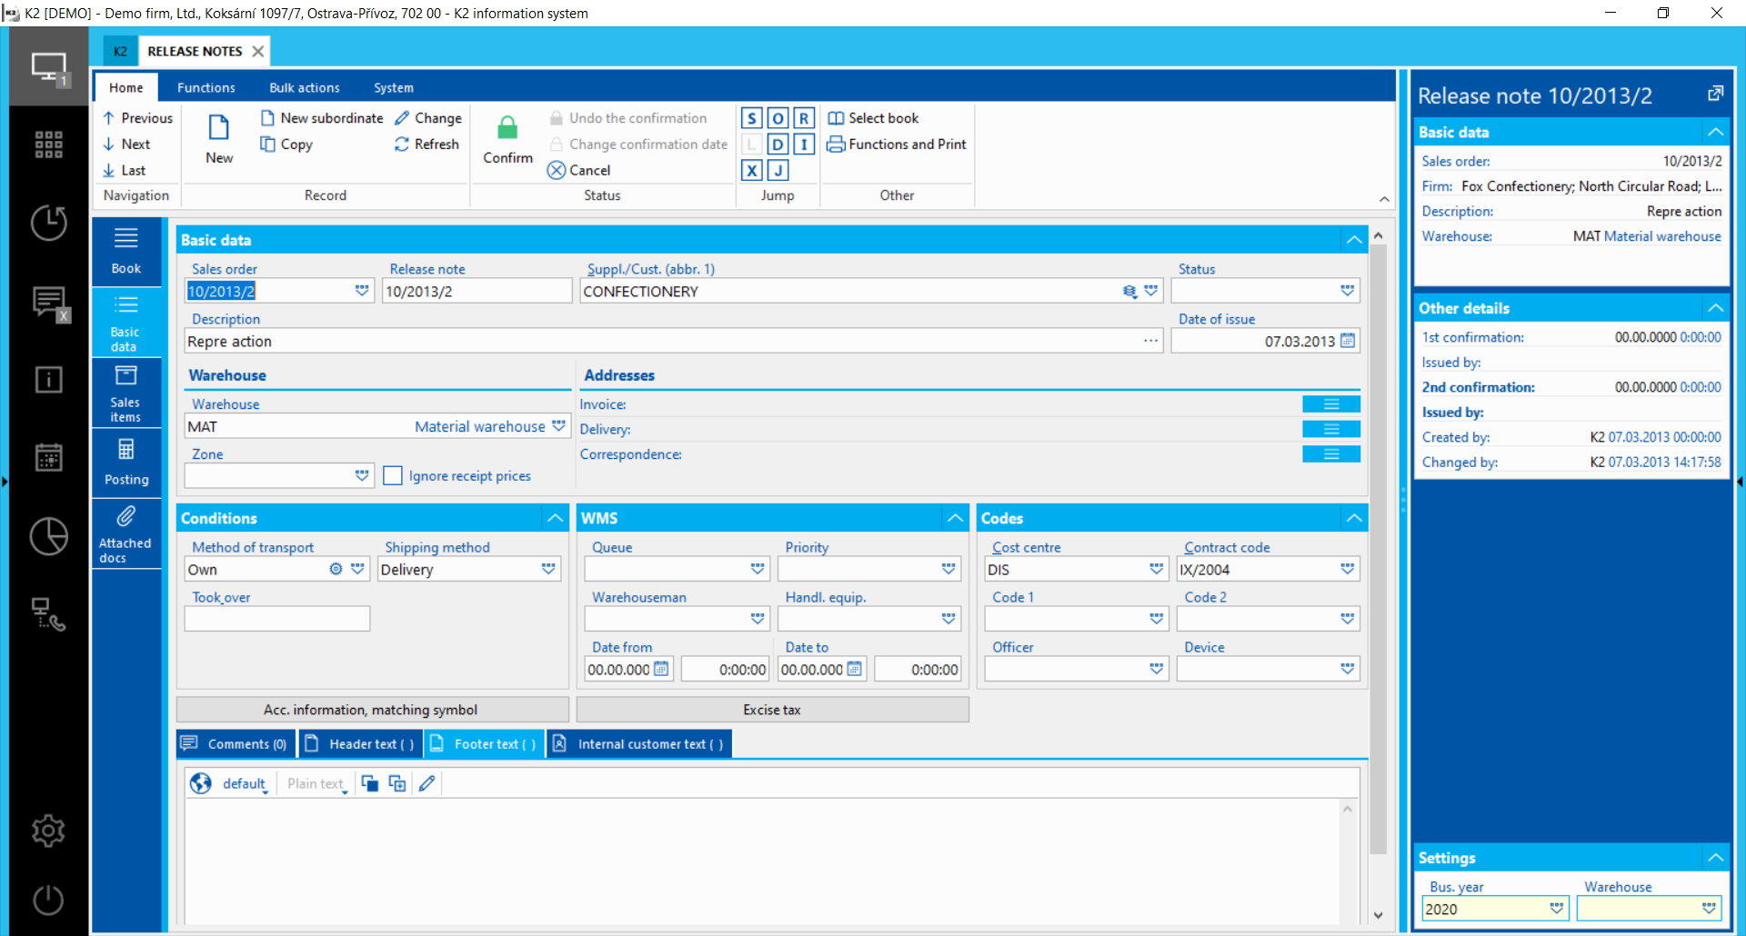
Task: Open the Header text tab
Action: tap(361, 744)
